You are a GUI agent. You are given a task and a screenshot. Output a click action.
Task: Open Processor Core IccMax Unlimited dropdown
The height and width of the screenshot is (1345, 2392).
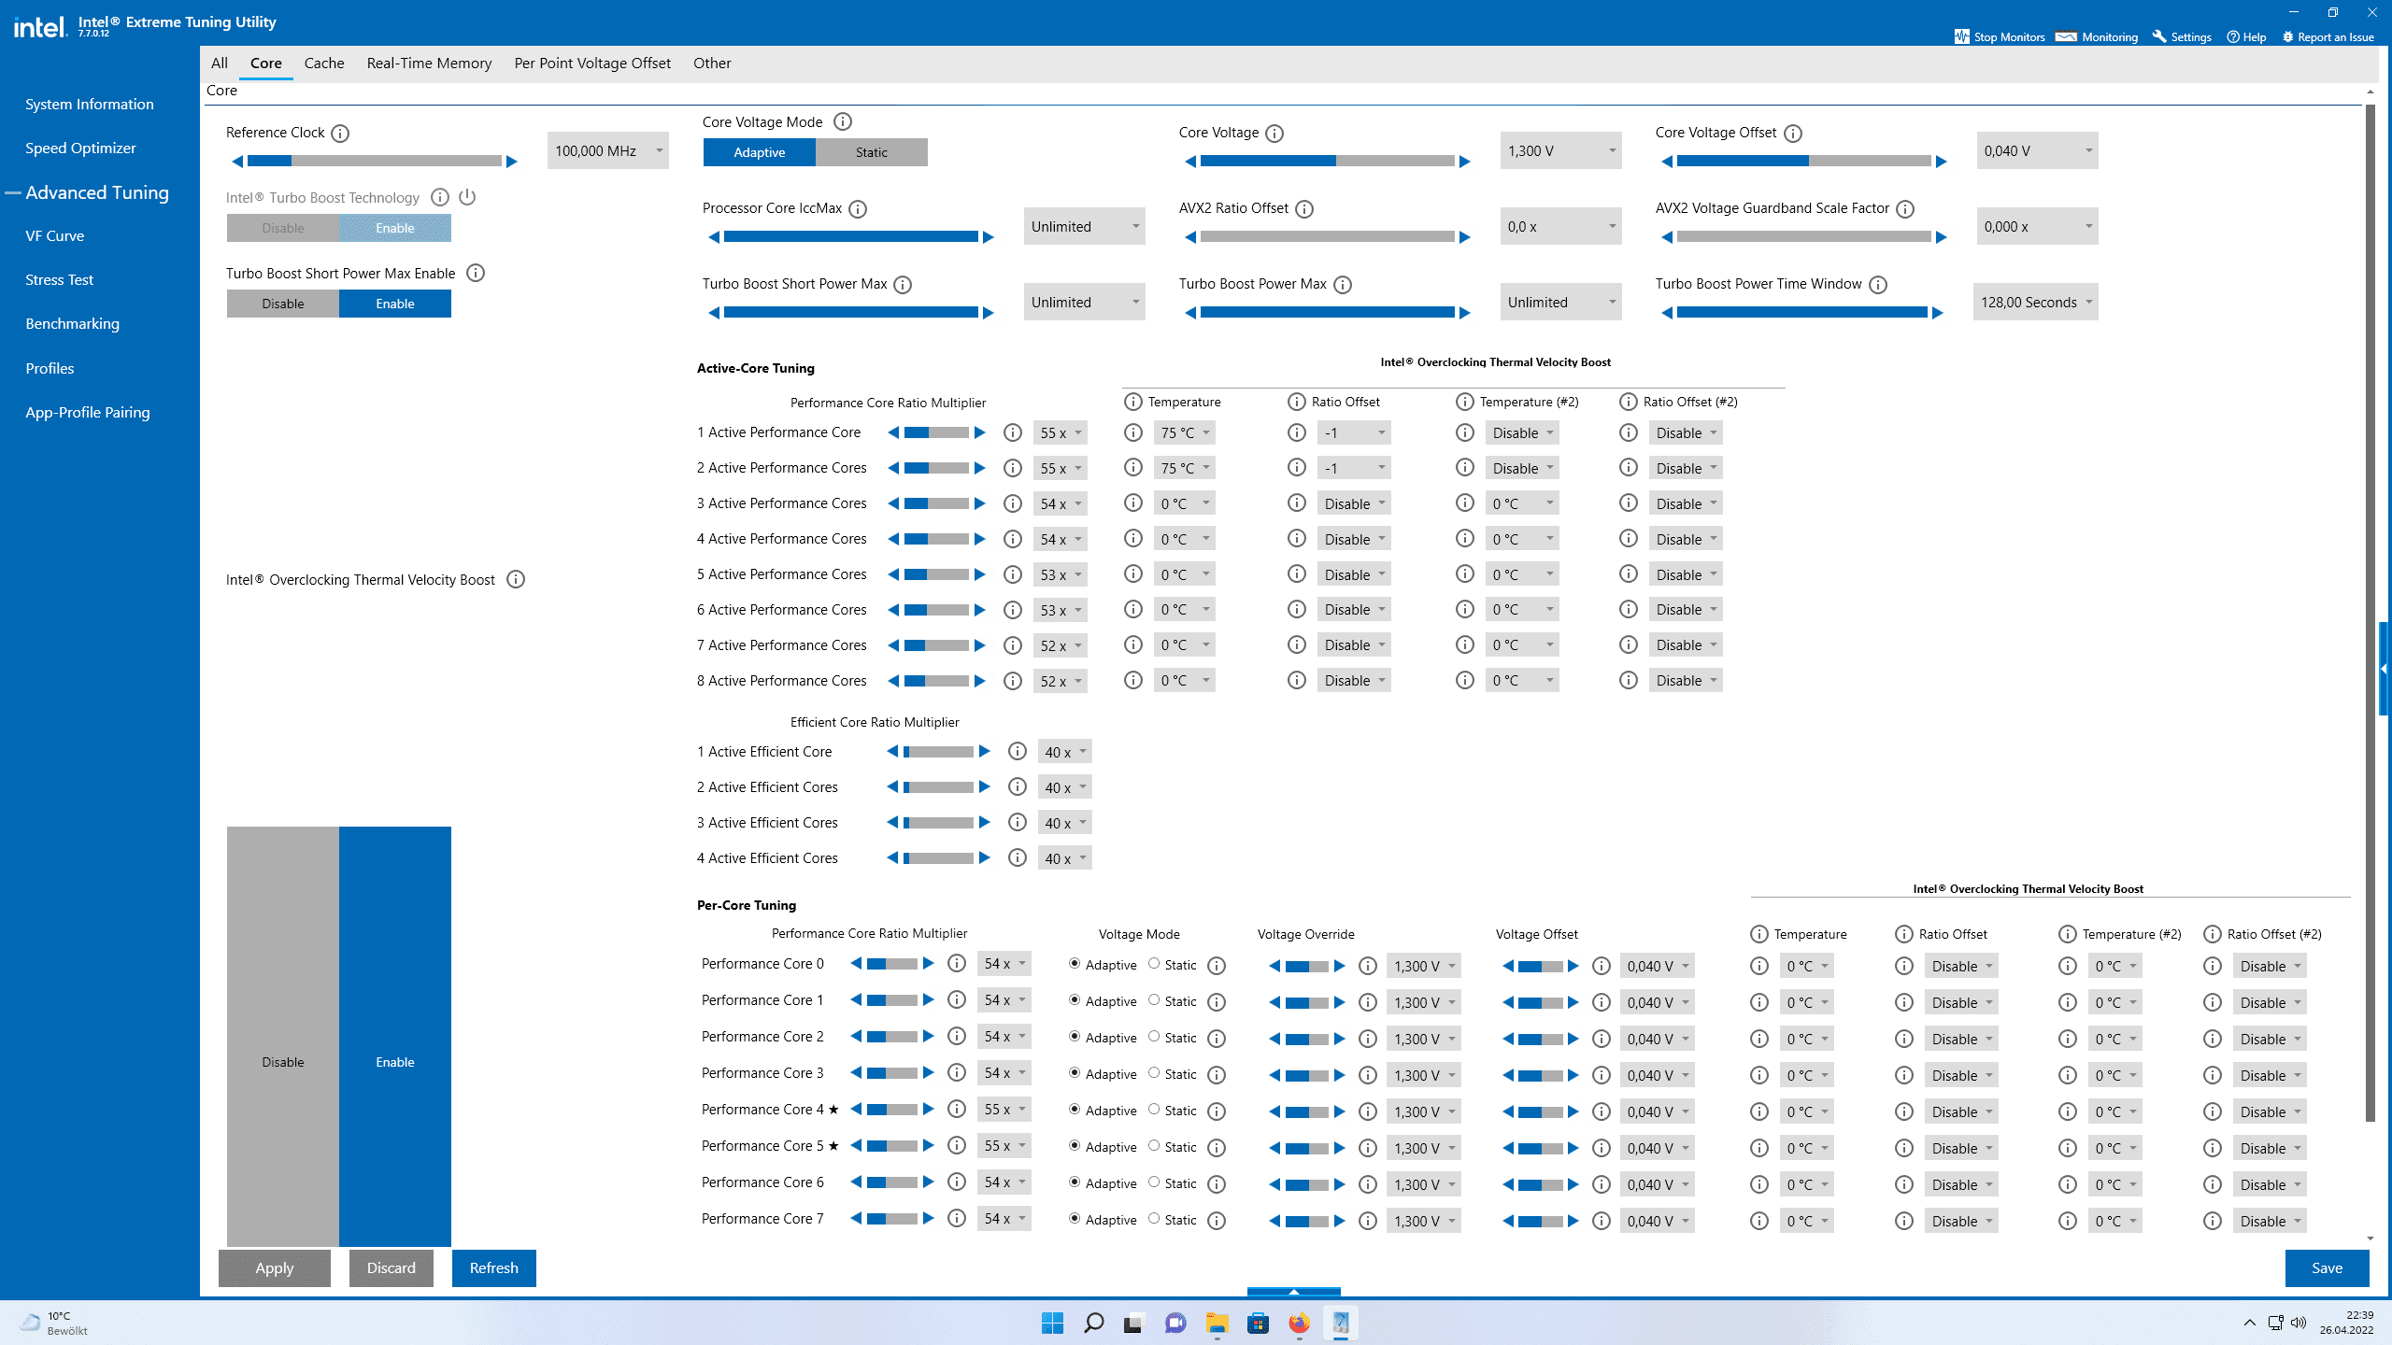coord(1085,226)
